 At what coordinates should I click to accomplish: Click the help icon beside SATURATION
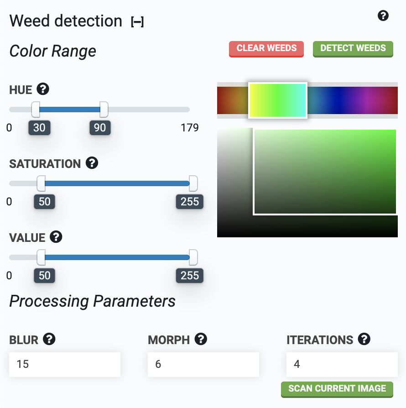tap(92, 163)
